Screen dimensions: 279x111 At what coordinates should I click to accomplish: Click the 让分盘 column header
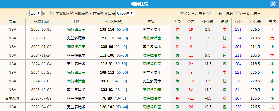point(208,22)
